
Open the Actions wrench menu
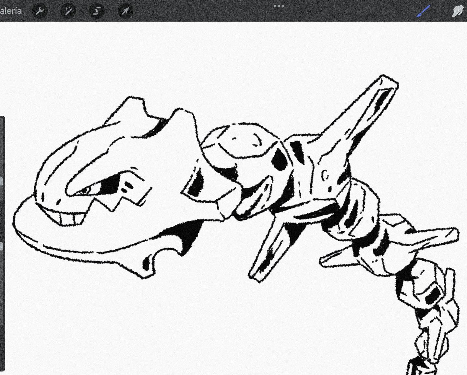coord(40,11)
